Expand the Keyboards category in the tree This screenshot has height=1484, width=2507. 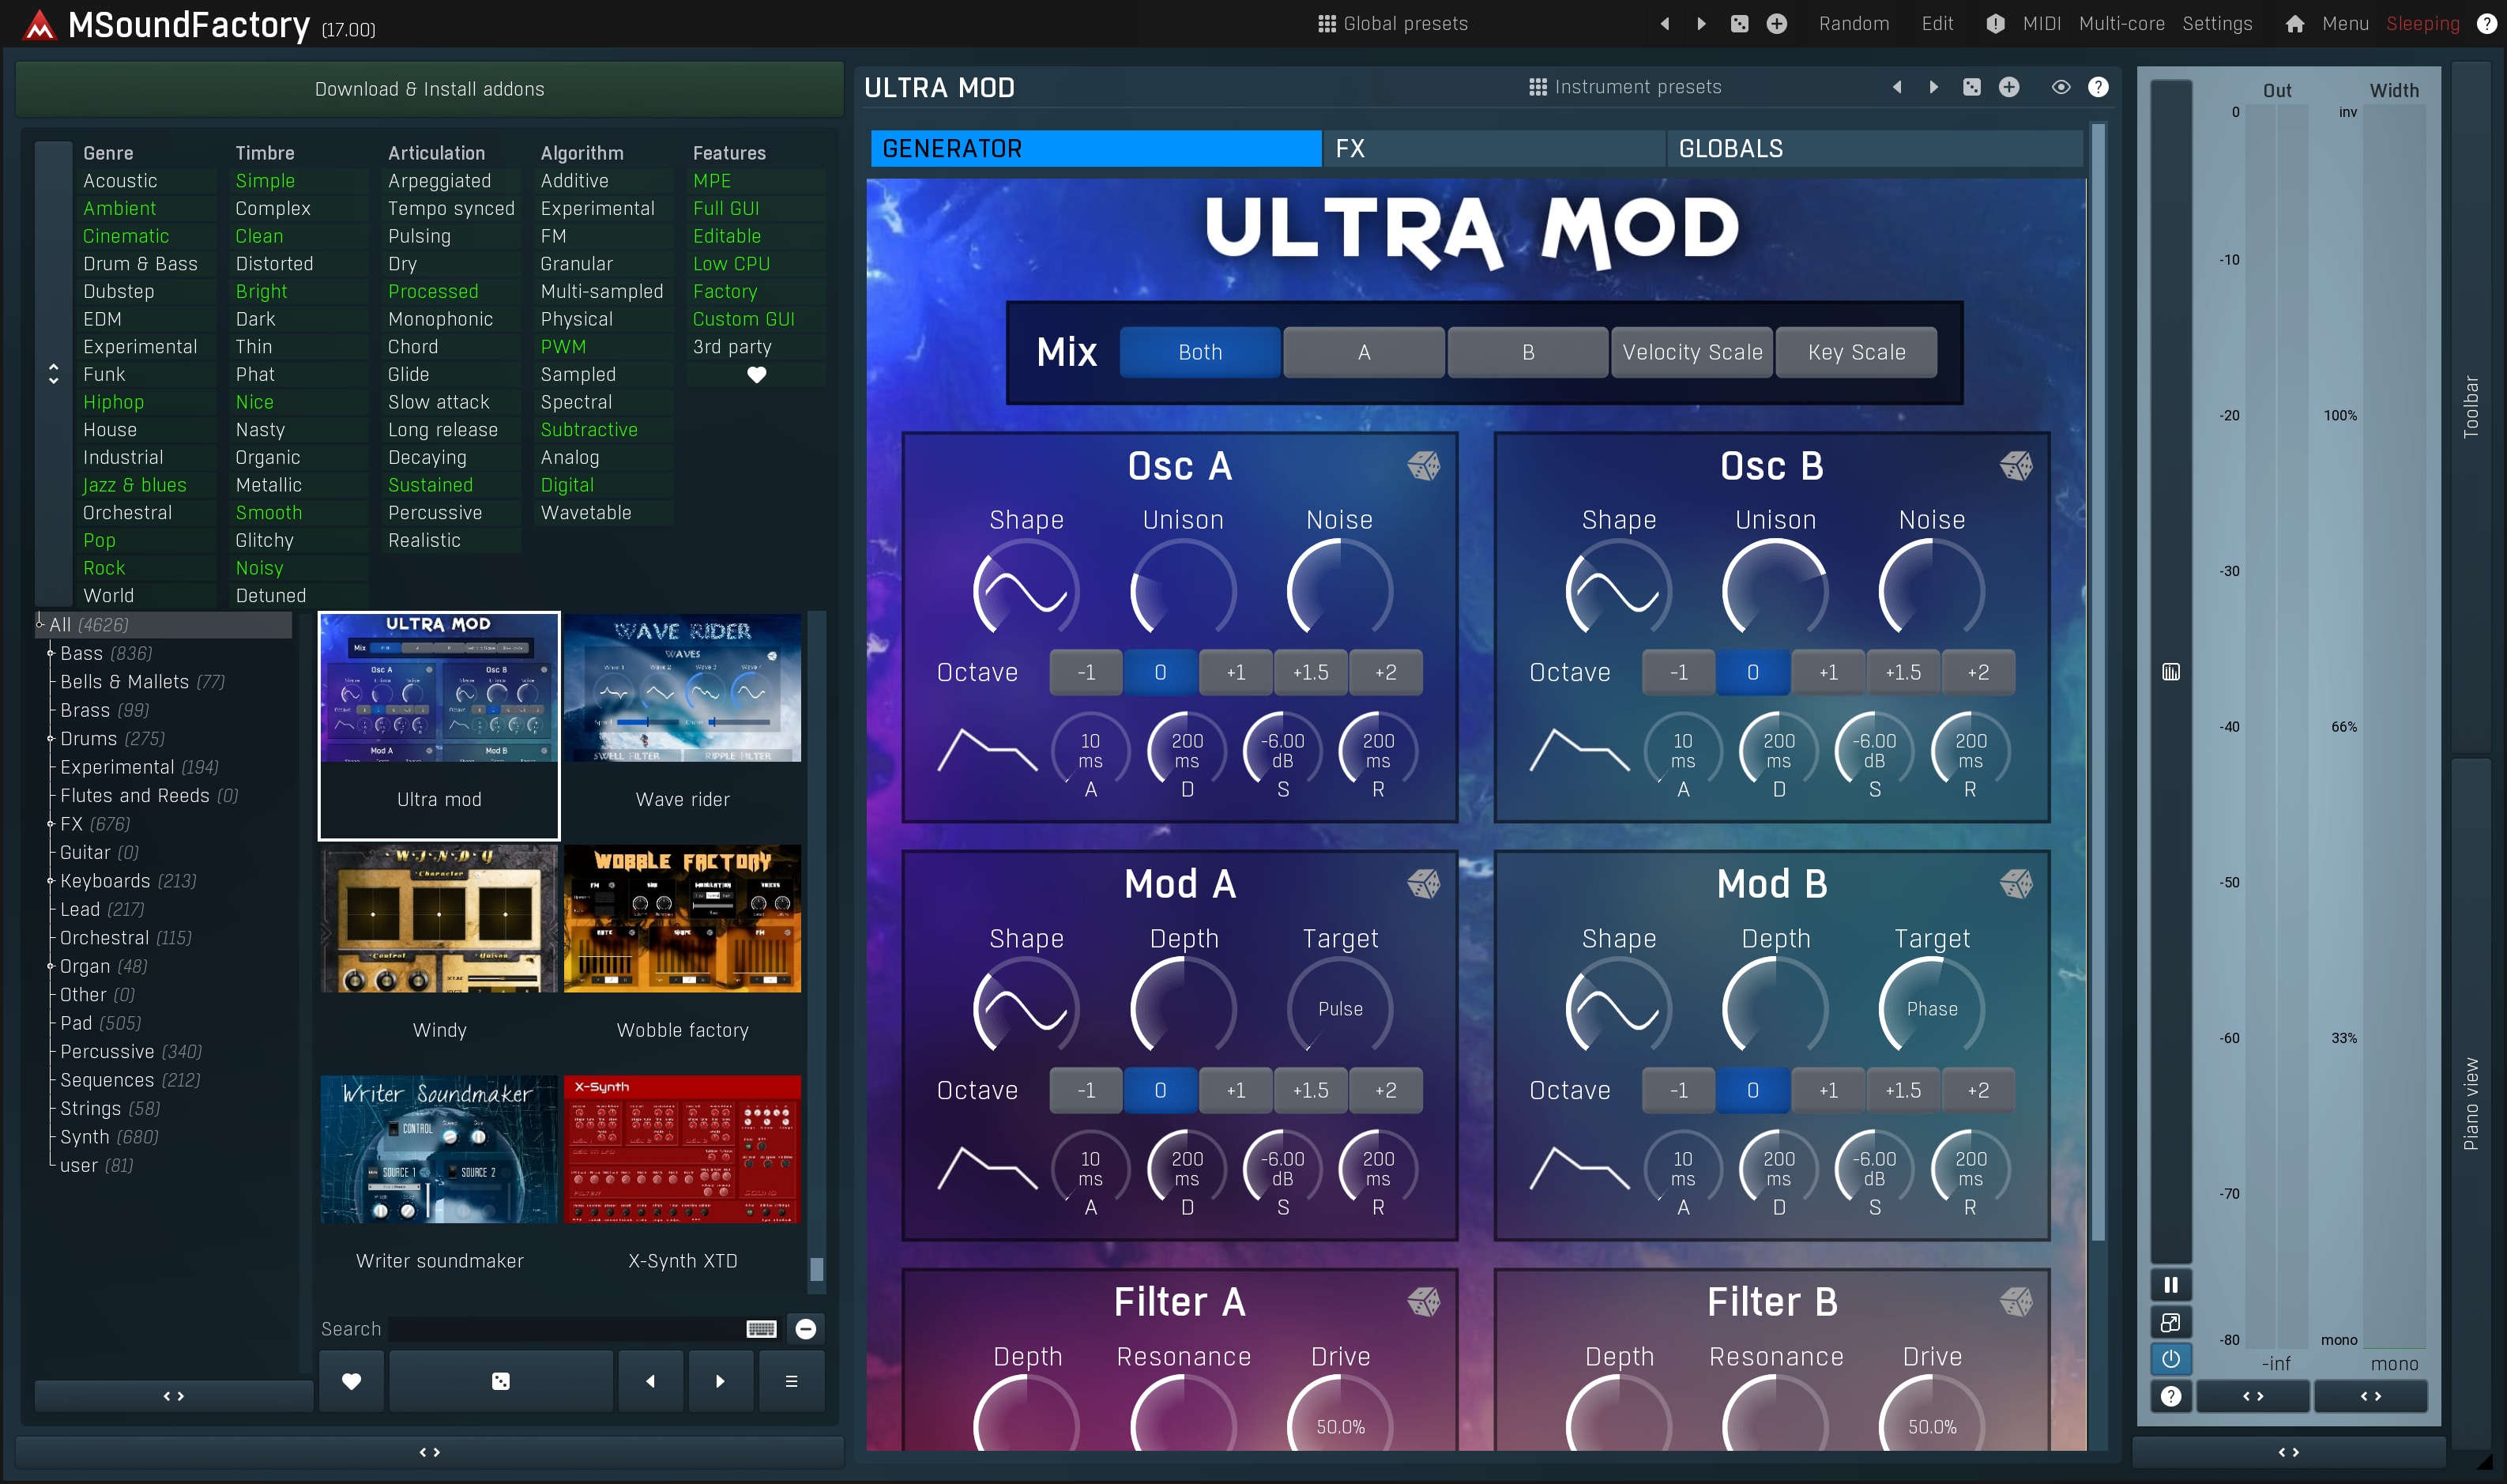pyautogui.click(x=51, y=881)
